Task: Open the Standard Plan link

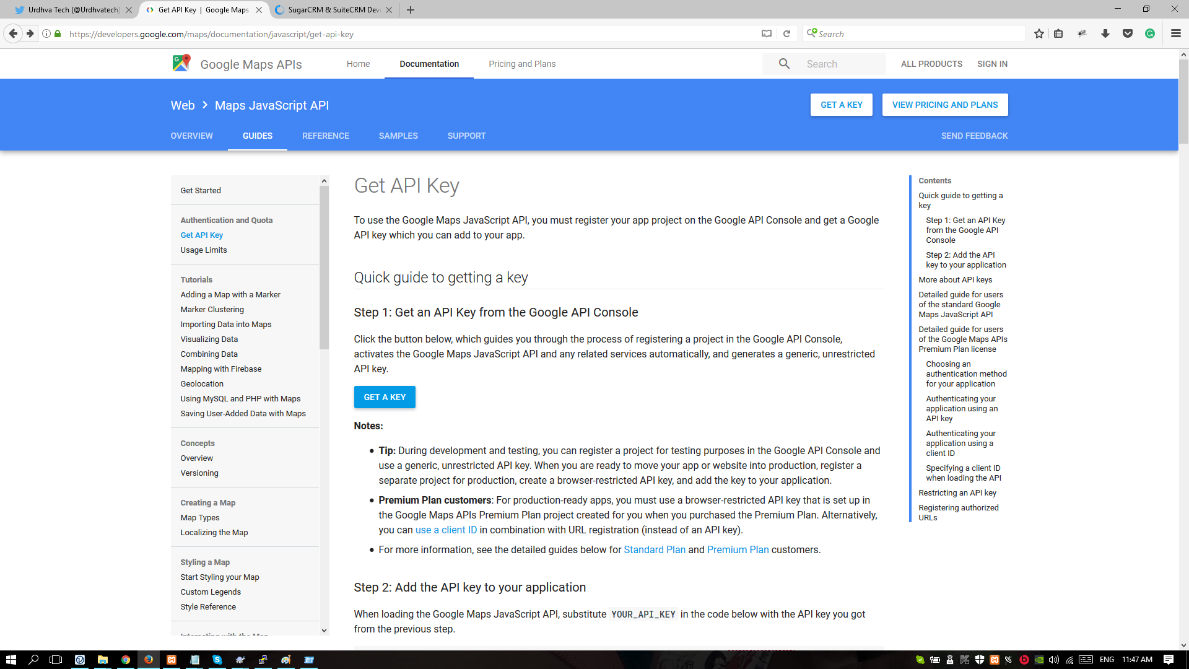Action: coord(655,549)
